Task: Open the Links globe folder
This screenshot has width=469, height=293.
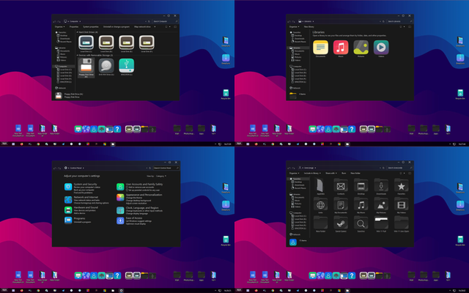Action: (320, 204)
